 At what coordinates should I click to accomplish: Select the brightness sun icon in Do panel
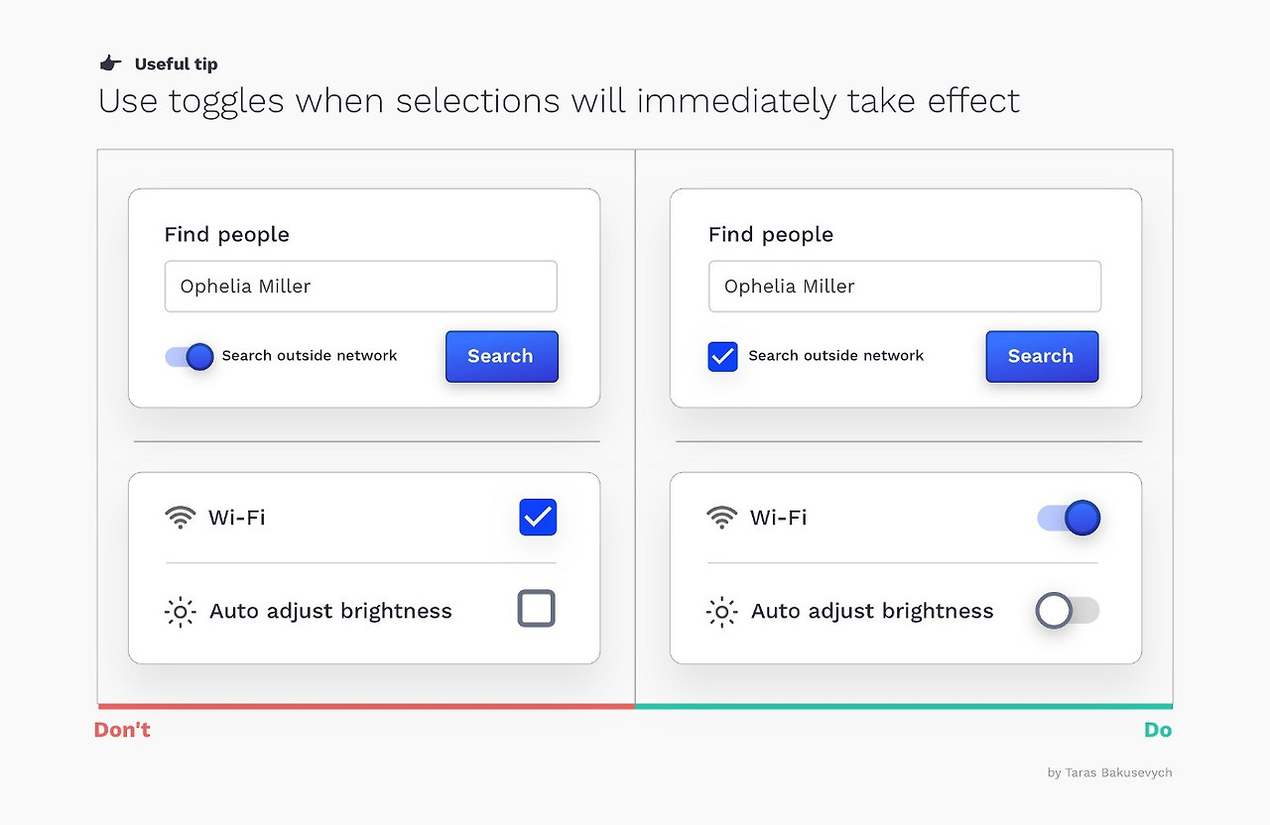721,612
